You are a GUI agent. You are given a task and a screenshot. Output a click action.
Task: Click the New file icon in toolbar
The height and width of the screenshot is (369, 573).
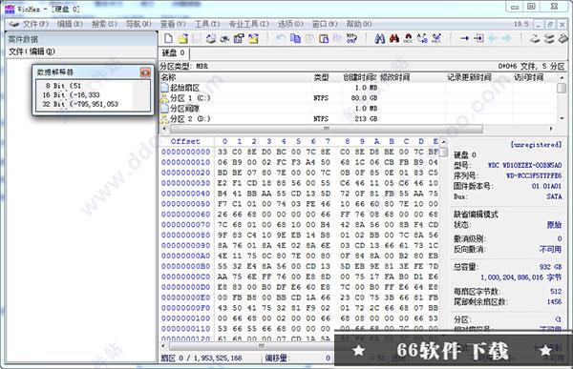point(168,38)
